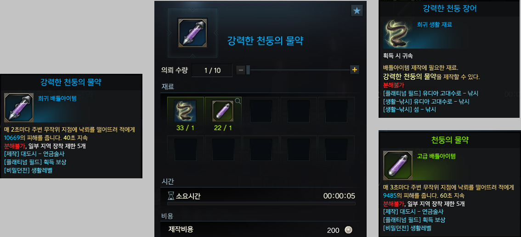521x237 pixels.
Task: Click the quantity slider handle
Action: point(248,70)
